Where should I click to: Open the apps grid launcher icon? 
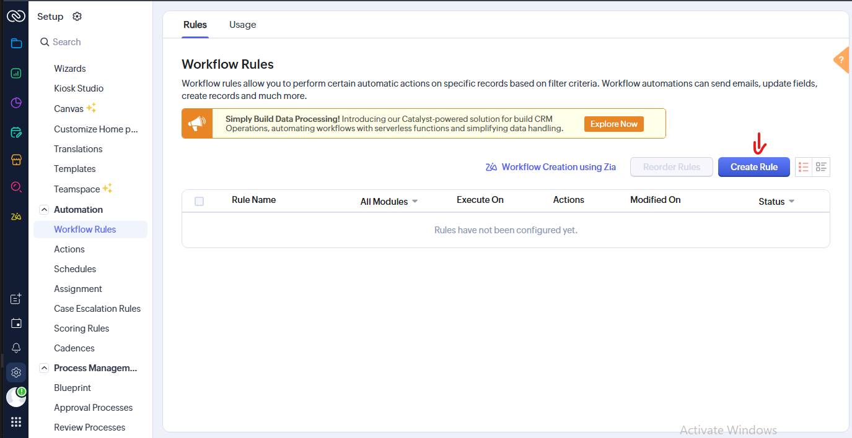coord(16,422)
